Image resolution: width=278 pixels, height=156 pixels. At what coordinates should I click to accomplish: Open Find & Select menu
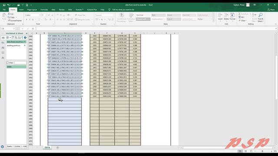261,17
